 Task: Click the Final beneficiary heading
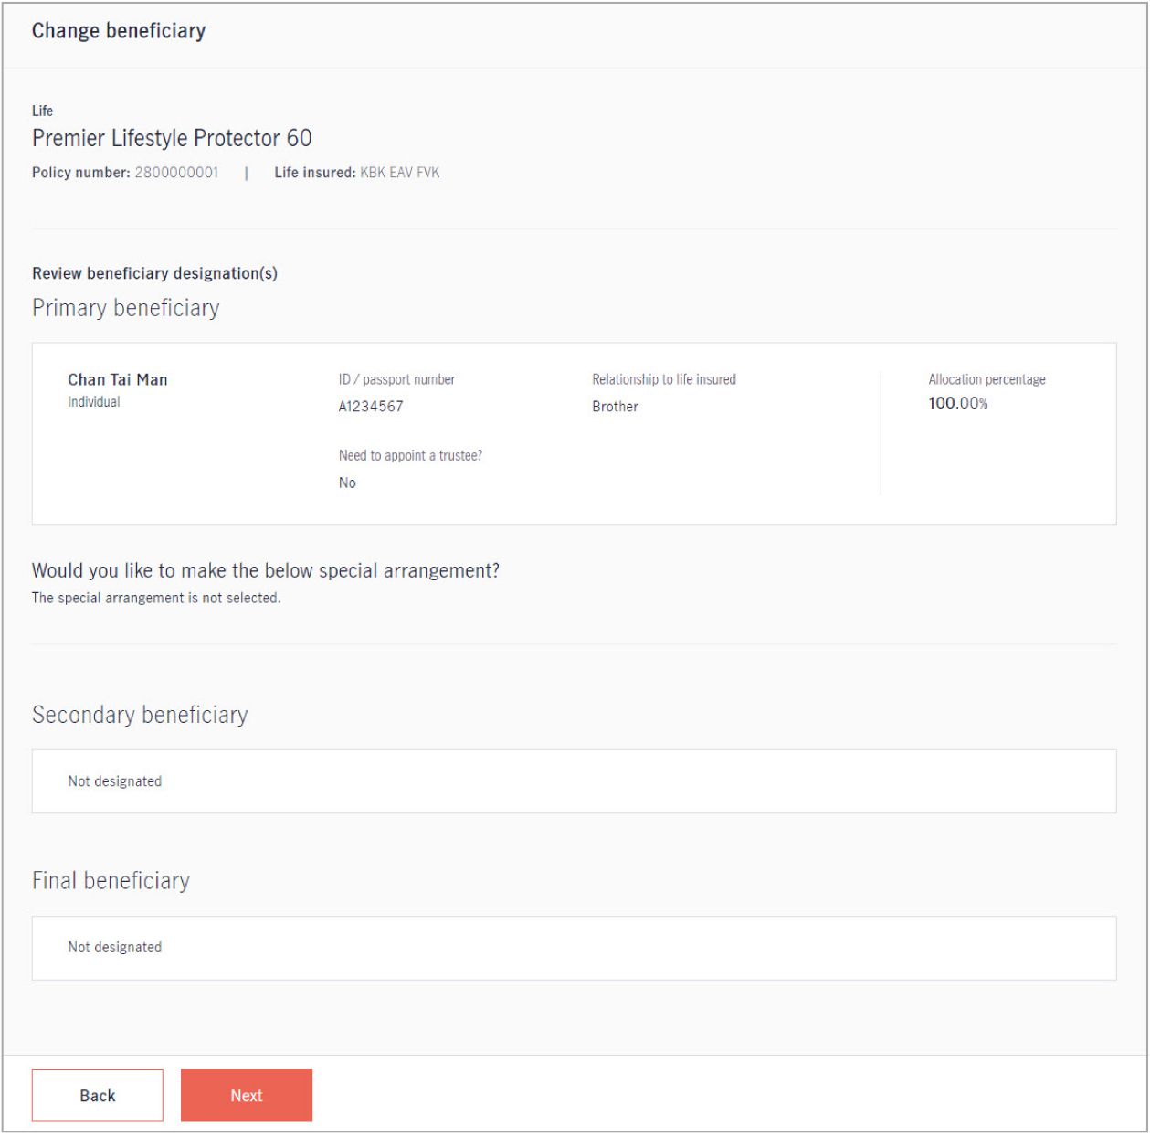111,880
